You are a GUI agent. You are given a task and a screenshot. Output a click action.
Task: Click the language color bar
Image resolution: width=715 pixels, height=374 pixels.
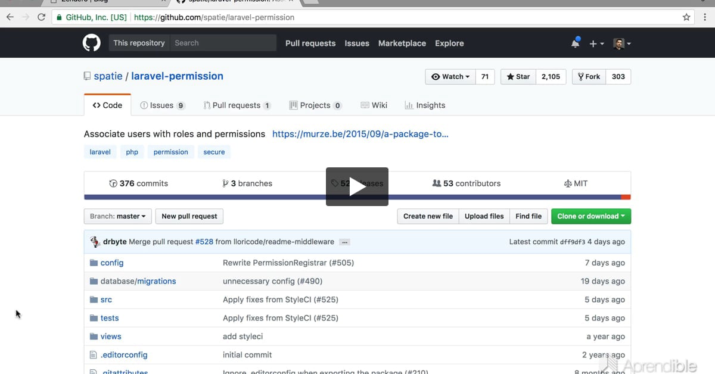(357, 197)
